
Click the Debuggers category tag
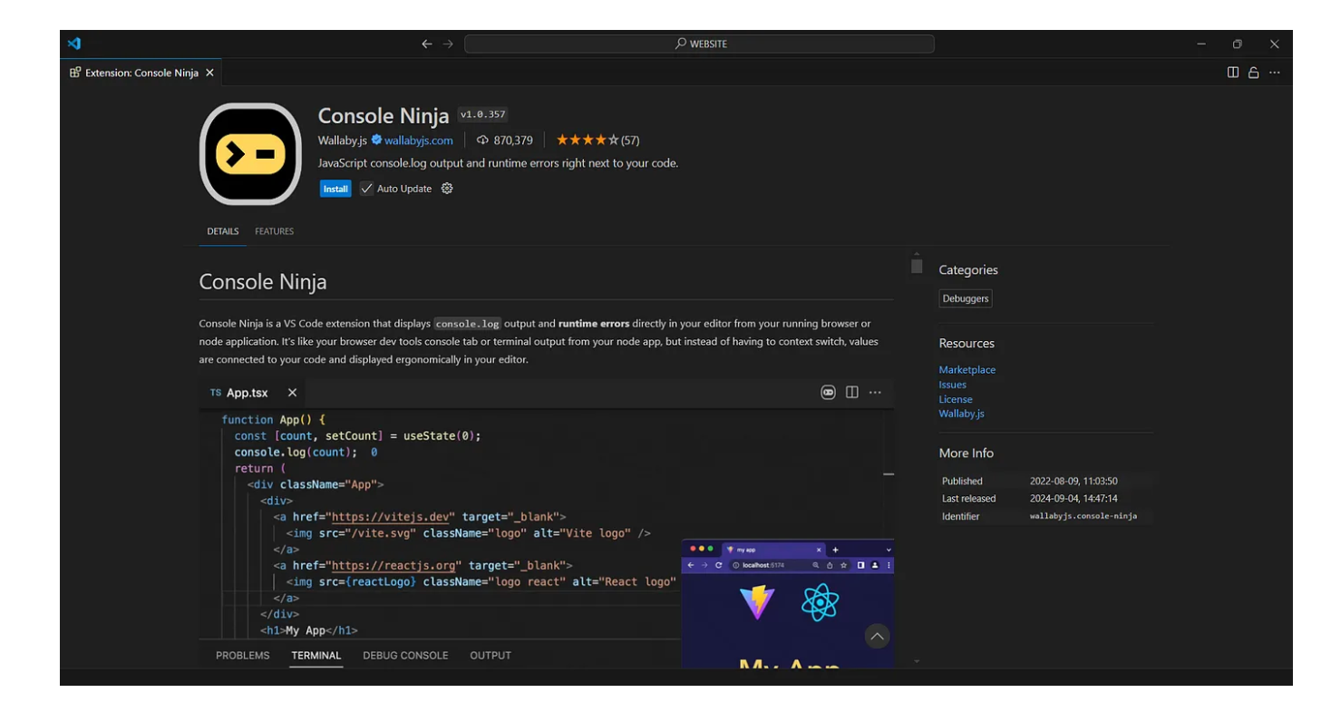tap(966, 298)
